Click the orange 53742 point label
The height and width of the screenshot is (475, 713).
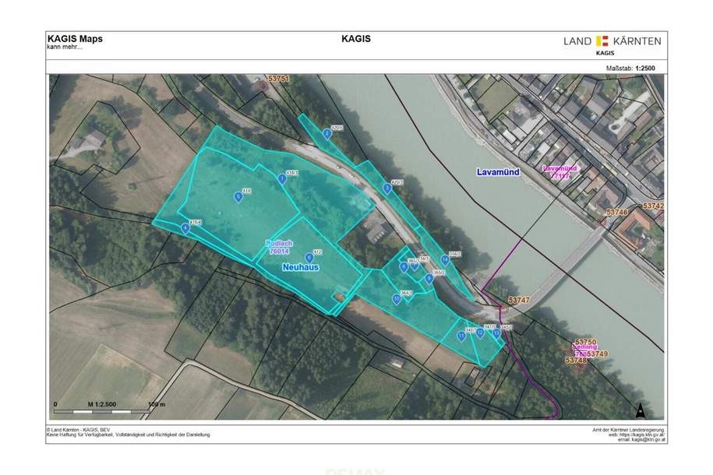[x=654, y=206]
